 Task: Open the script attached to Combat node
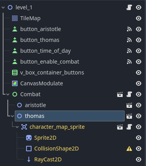tap(129, 94)
